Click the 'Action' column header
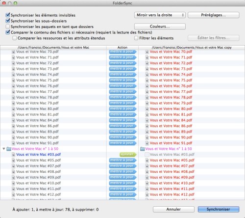The image size is (245, 218). point(122,48)
